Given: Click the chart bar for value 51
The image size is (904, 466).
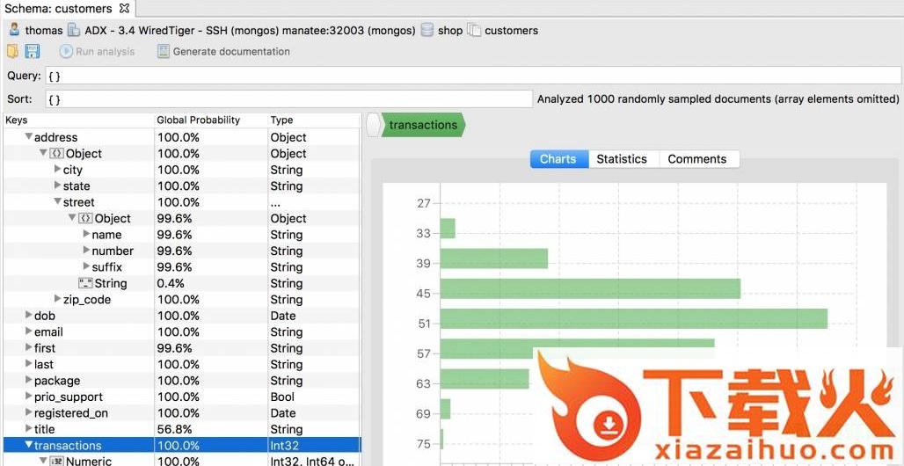Looking at the screenshot, I should [x=634, y=319].
